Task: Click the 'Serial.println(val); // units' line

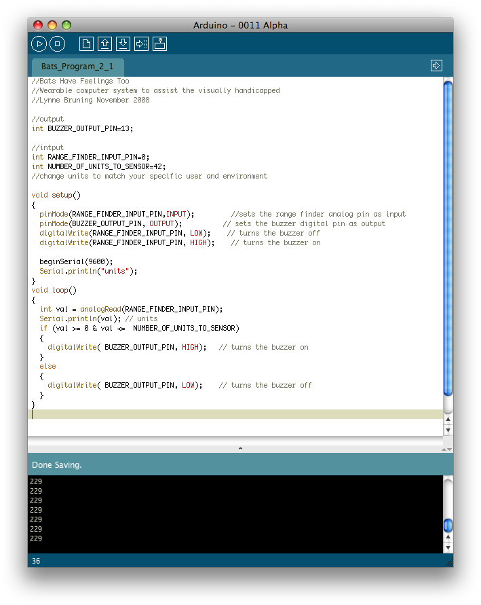Action: (x=98, y=318)
